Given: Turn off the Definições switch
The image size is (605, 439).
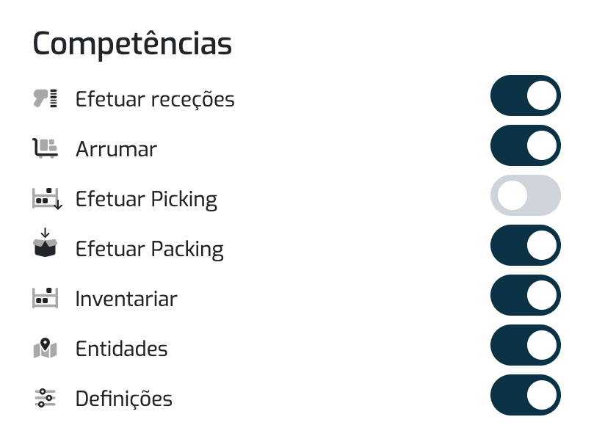Looking at the screenshot, I should point(526,395).
